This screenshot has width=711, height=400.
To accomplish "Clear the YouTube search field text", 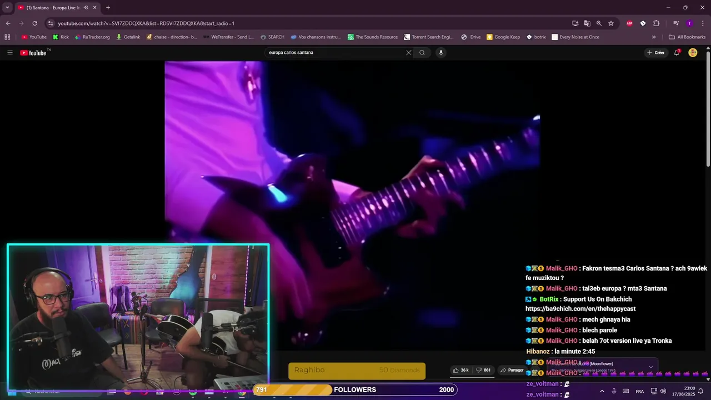I will coord(409,53).
